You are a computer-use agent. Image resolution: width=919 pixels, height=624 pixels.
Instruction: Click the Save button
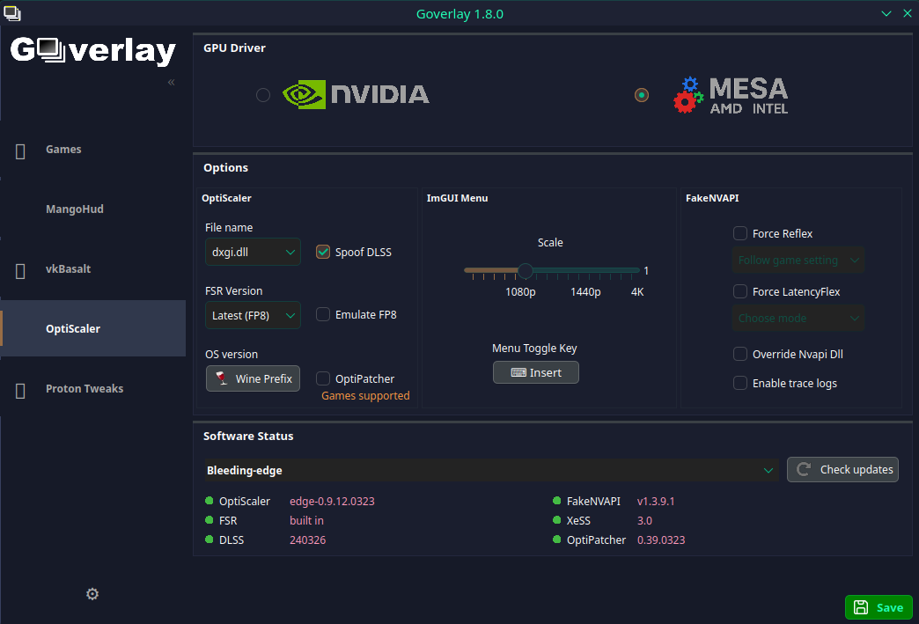coord(879,607)
